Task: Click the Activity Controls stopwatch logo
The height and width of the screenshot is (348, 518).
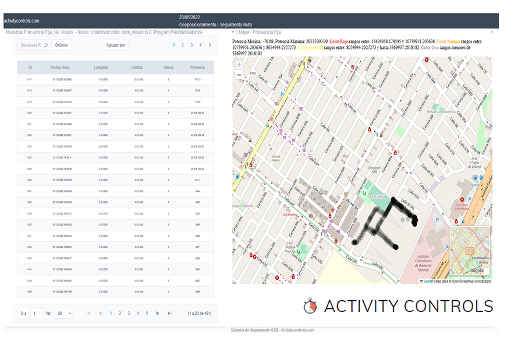Action: click(x=310, y=306)
